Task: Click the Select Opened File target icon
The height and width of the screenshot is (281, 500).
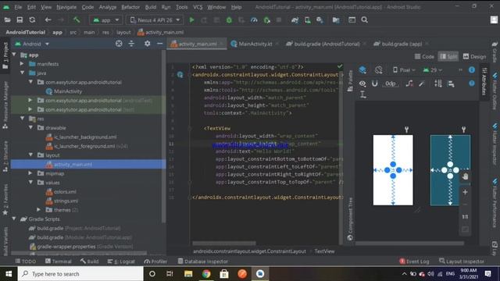Action: [119, 44]
